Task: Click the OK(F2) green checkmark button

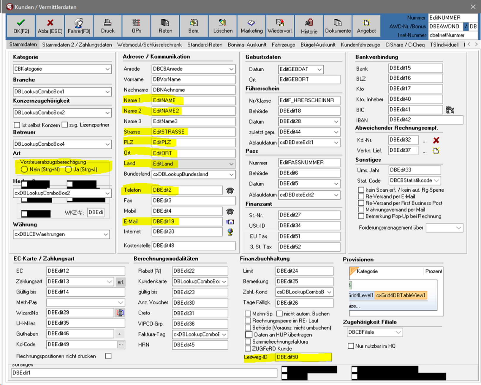Action: (x=21, y=26)
